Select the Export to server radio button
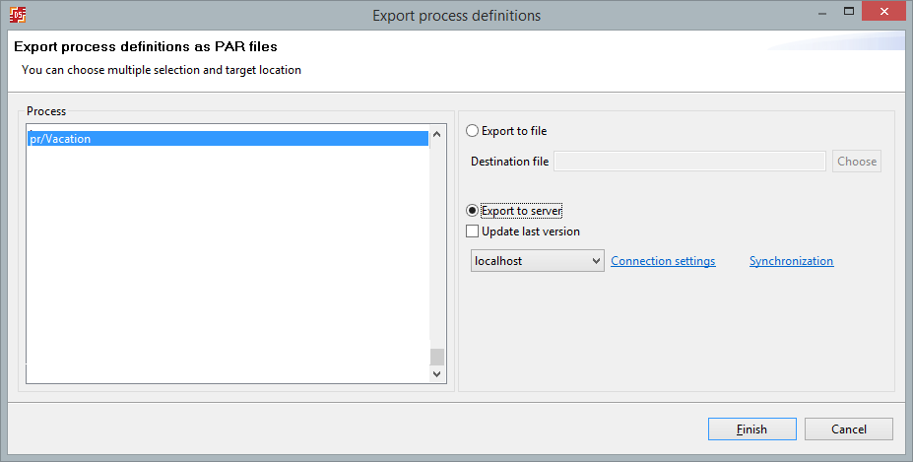Screen dimensions: 913x462 tap(473, 211)
